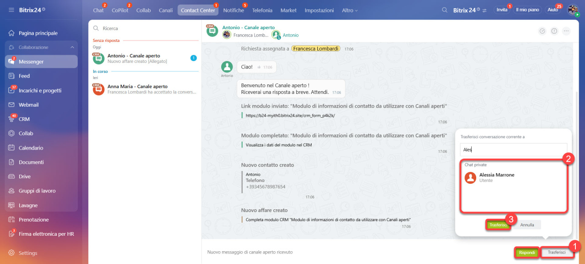This screenshot has width=585, height=264.
Task: Click the CRM chat icon in chat header
Action: [212, 31]
